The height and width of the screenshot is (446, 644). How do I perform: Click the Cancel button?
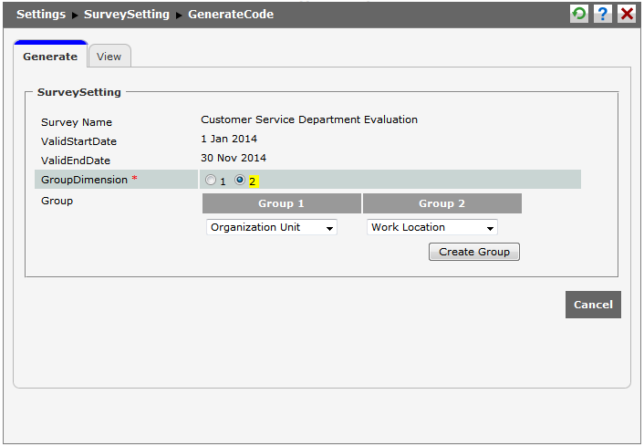593,305
